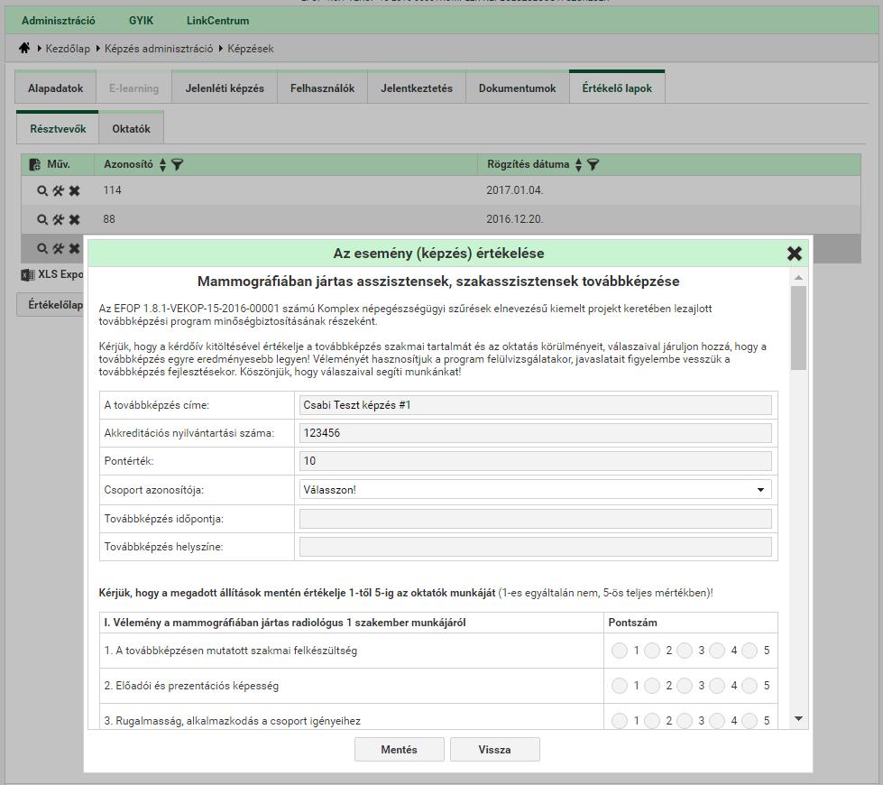Filter the Rögzítés dátuma funnel icon
This screenshot has height=785, width=883.
click(x=593, y=164)
